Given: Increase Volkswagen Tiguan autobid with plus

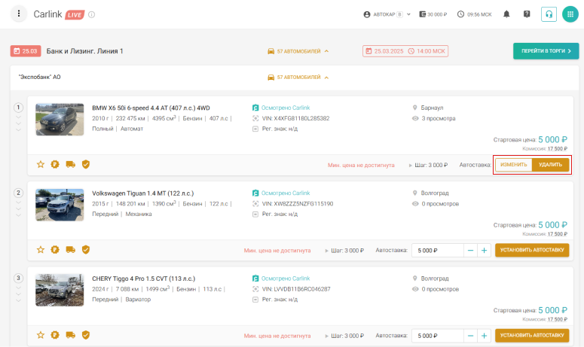Looking at the screenshot, I should (484, 250).
